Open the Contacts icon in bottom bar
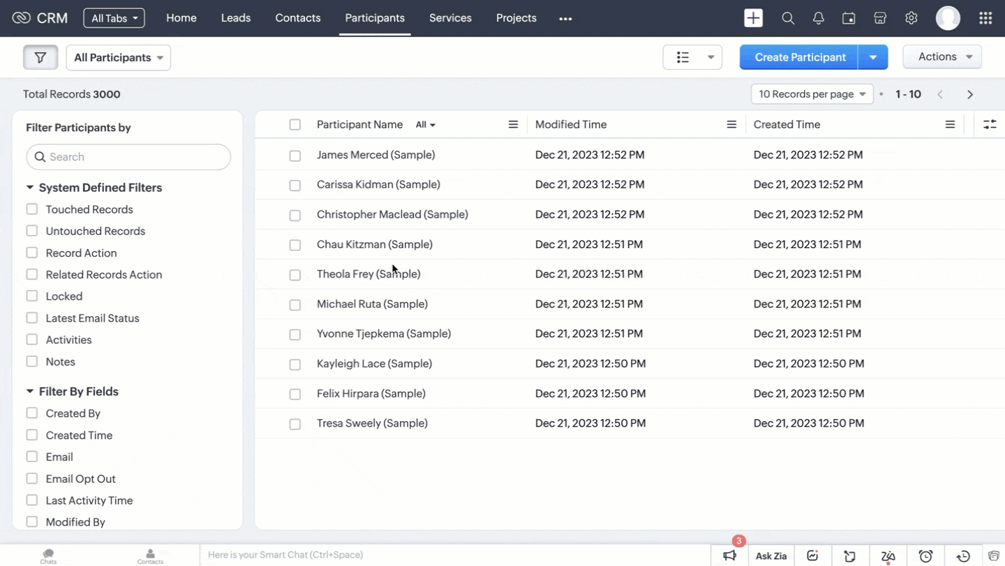1005x566 pixels. tap(150, 556)
